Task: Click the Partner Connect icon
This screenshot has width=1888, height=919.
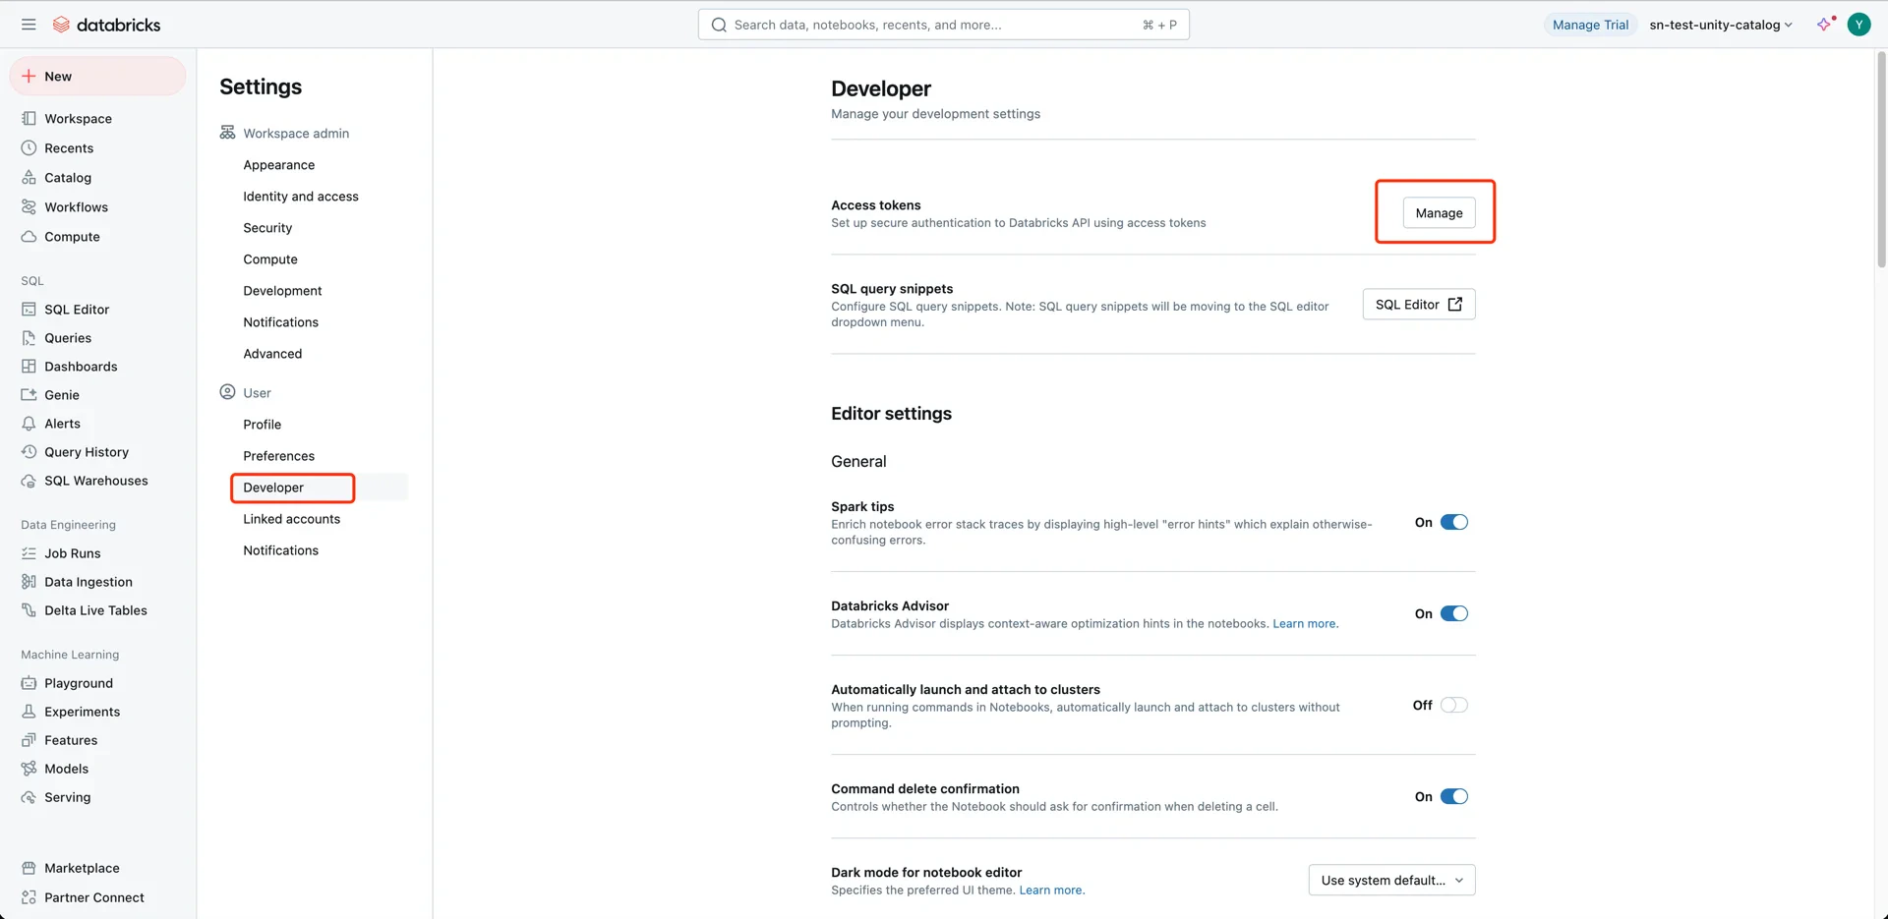Action: (x=29, y=896)
